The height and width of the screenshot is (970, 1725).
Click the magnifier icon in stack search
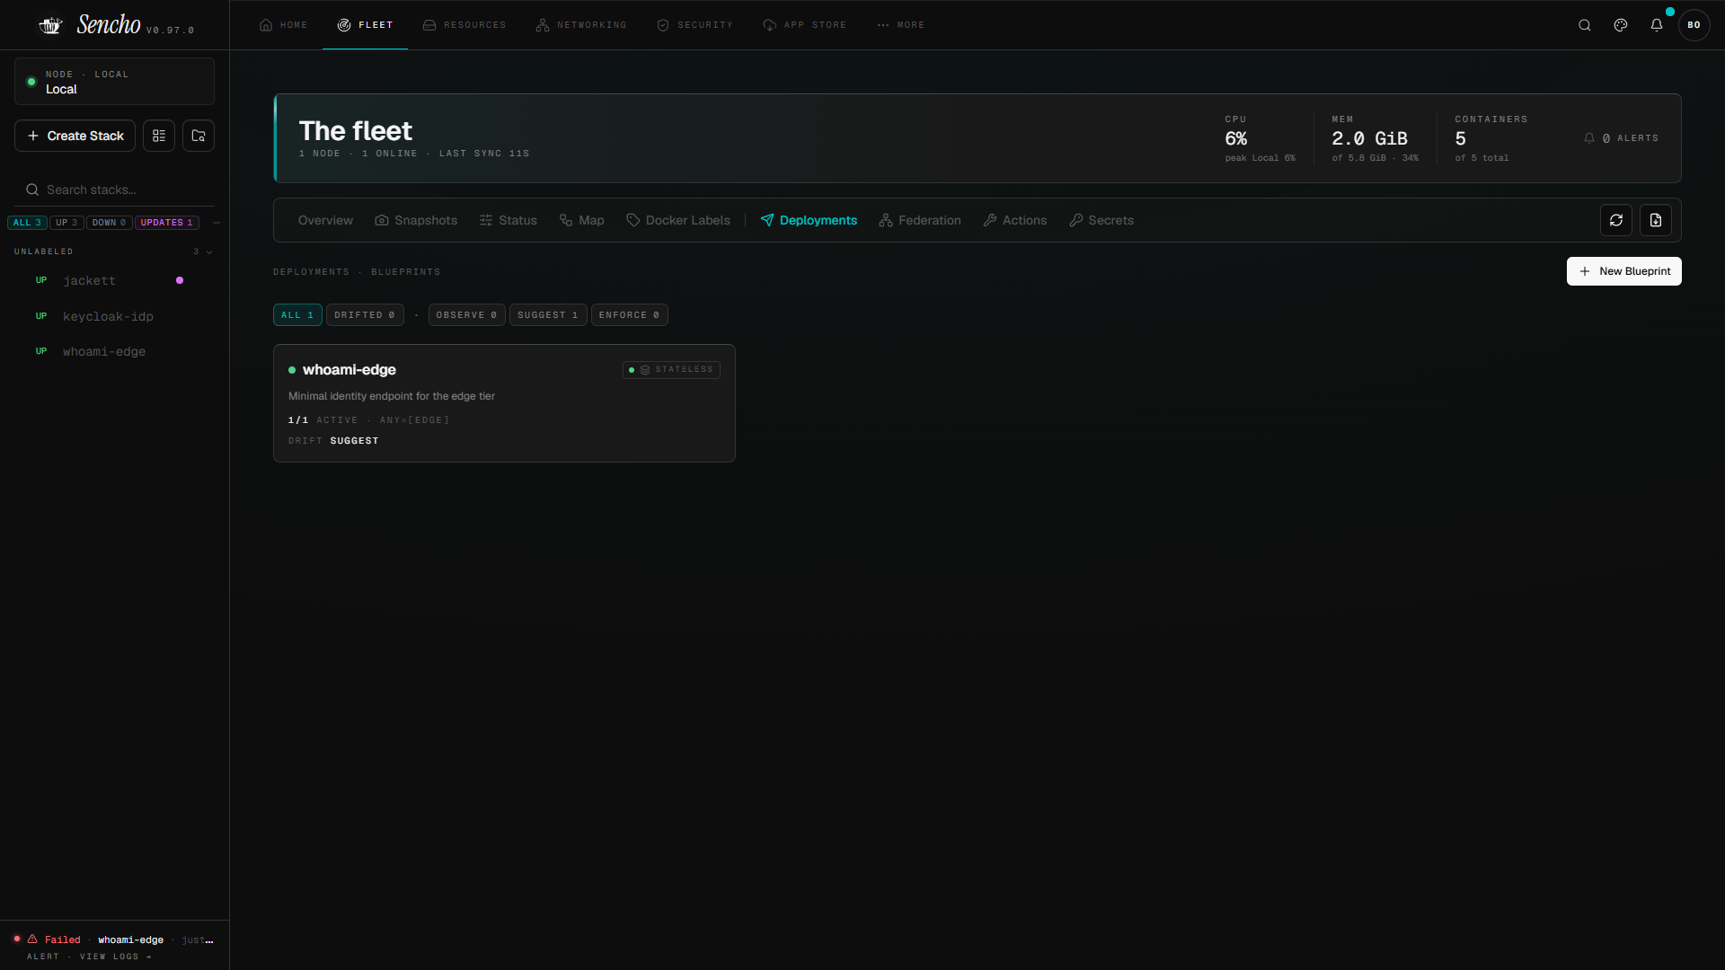[x=32, y=190]
